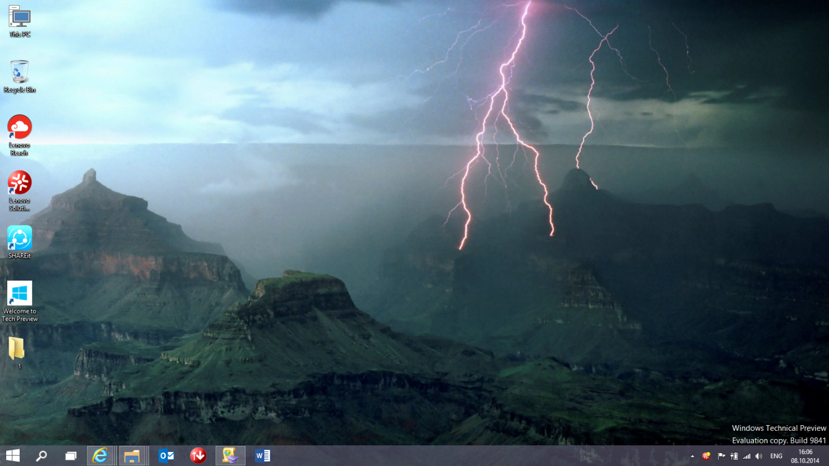Open the Start menu
829x466 pixels.
tap(13, 456)
